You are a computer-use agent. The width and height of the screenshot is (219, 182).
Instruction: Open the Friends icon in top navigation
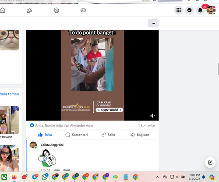tap(29, 10)
